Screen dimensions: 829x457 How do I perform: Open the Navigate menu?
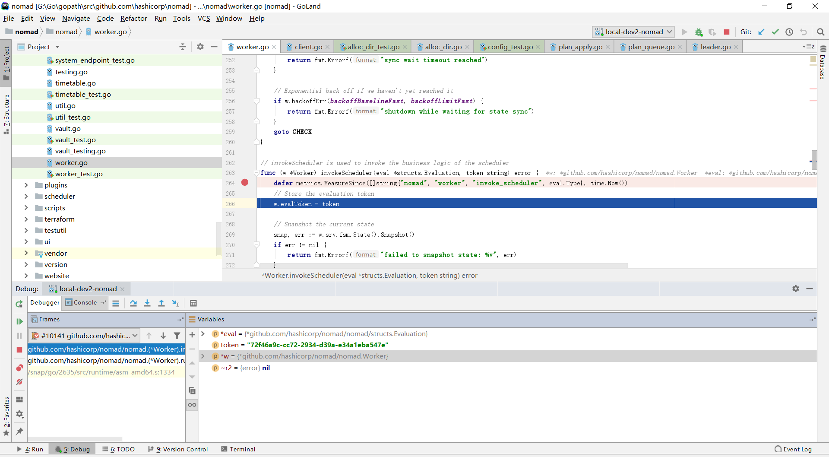(x=76, y=18)
